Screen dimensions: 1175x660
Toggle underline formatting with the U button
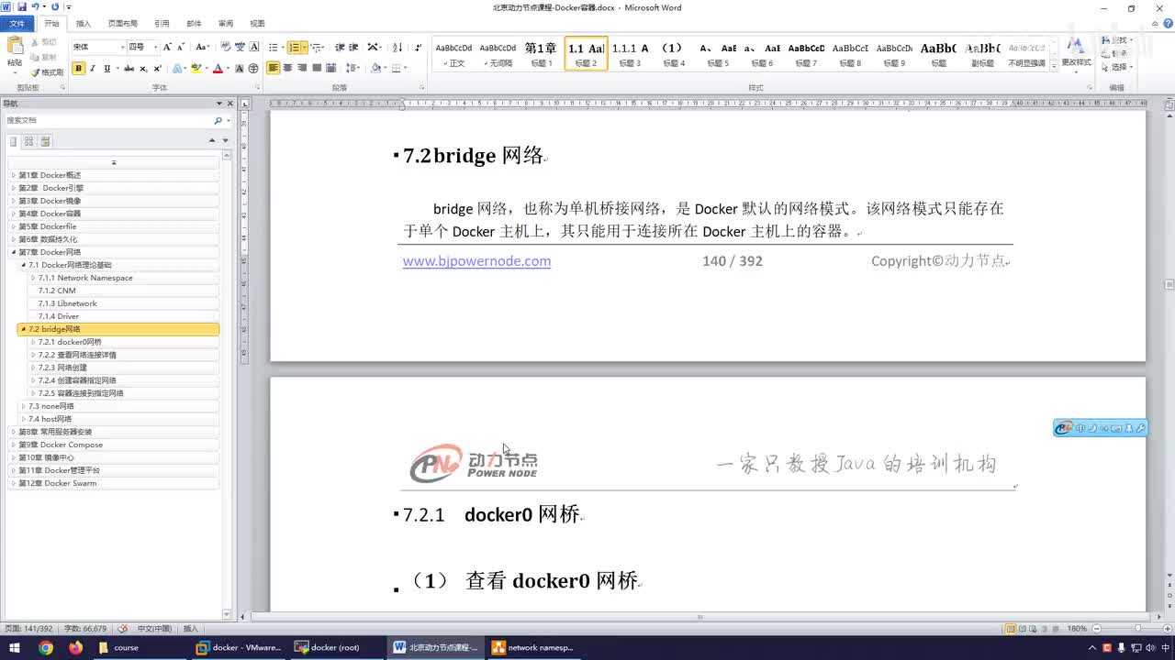tap(107, 69)
